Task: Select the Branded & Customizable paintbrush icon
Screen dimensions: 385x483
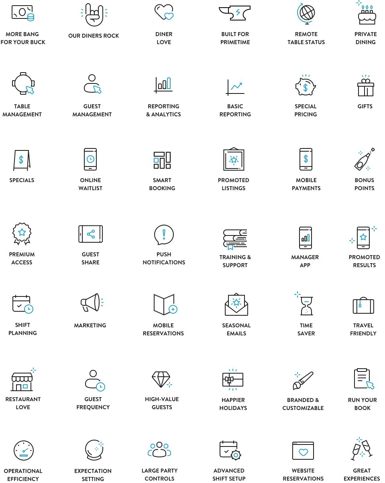Action: click(x=303, y=379)
